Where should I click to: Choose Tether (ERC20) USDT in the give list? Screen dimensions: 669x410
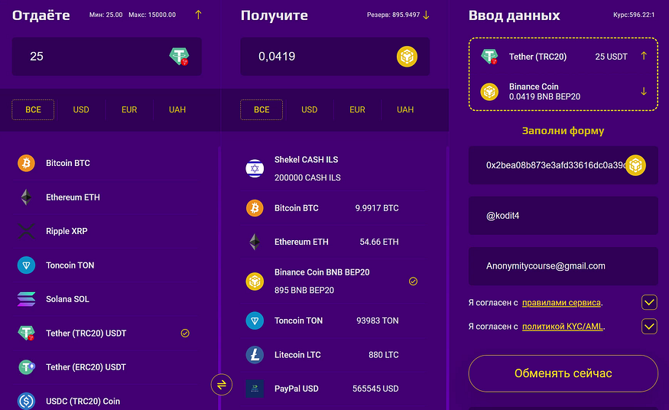coord(107,367)
